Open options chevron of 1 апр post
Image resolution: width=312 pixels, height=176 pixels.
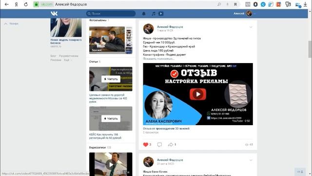(251, 27)
